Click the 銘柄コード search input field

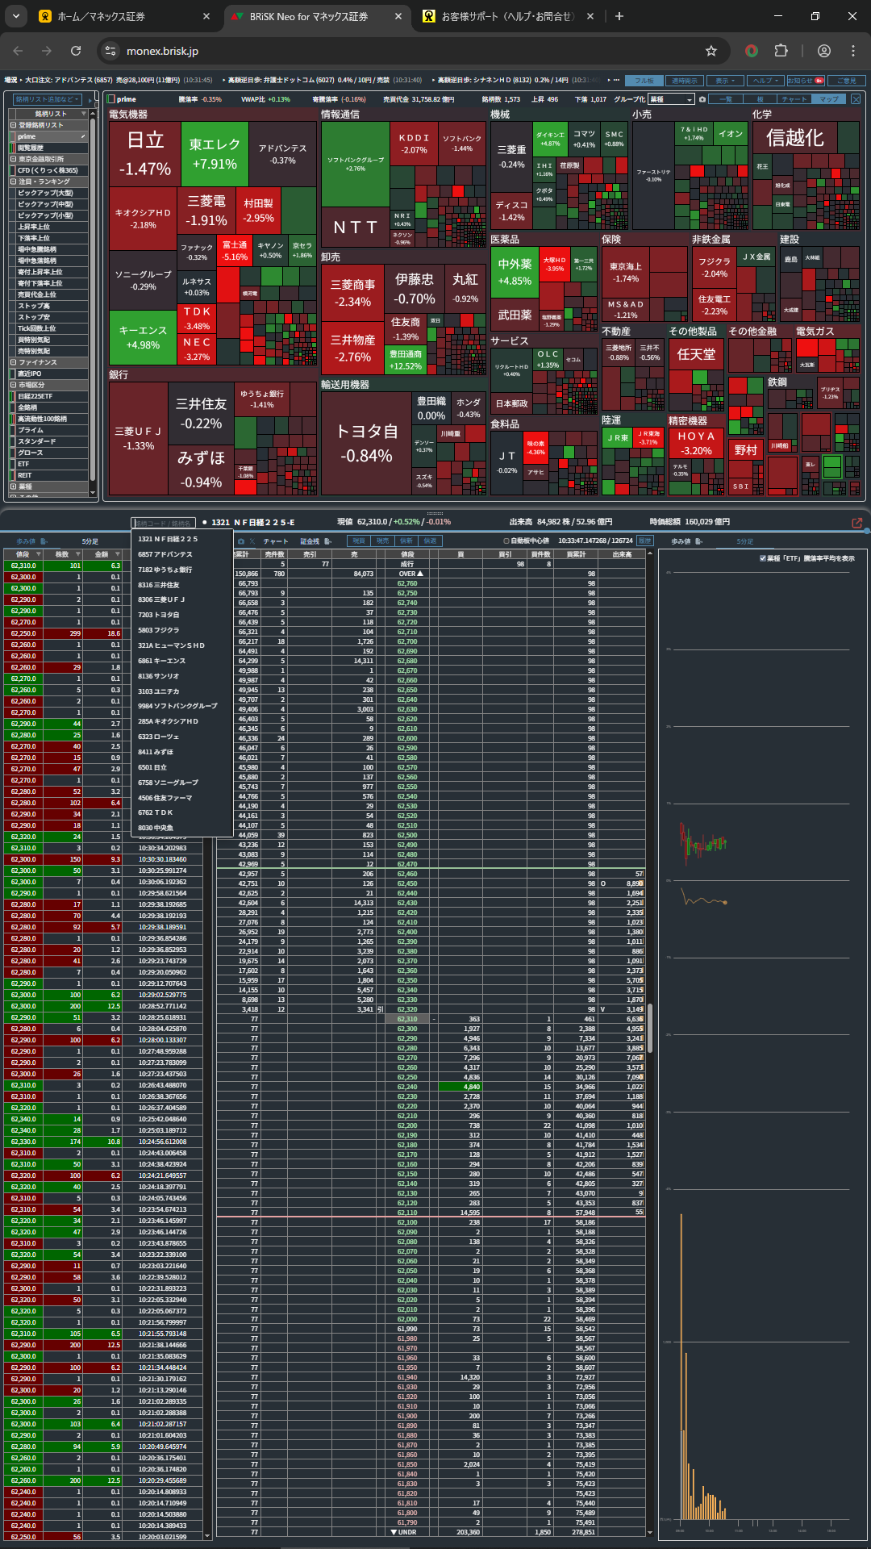(164, 523)
